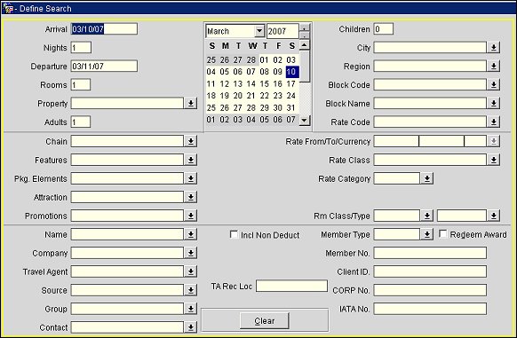The width and height of the screenshot is (517, 338).
Task: Click the Travel Agent lookup arrow
Action: [190, 271]
